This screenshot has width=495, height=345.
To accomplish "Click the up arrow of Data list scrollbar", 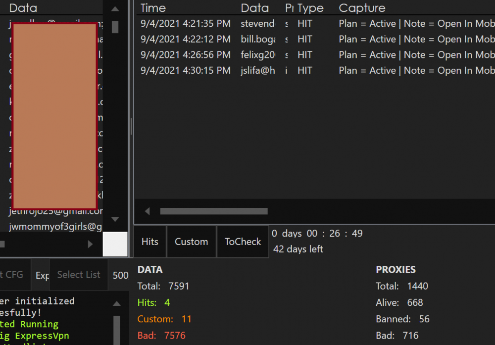I will [x=115, y=9].
